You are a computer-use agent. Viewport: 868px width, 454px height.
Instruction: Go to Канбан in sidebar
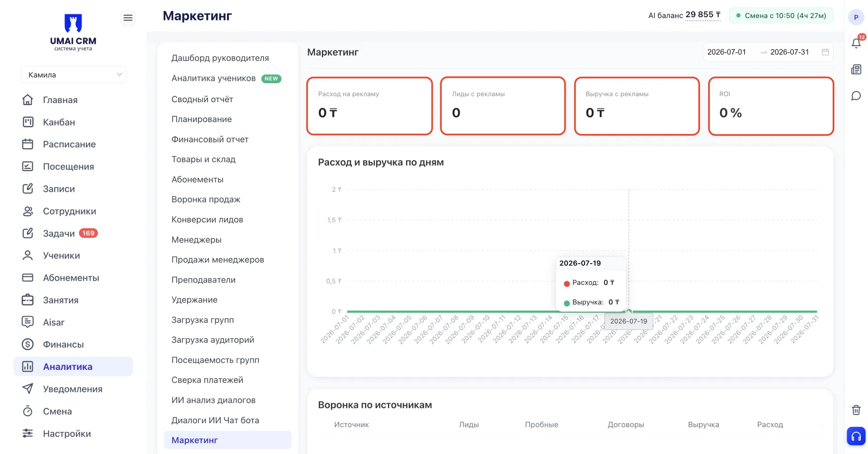pos(59,122)
